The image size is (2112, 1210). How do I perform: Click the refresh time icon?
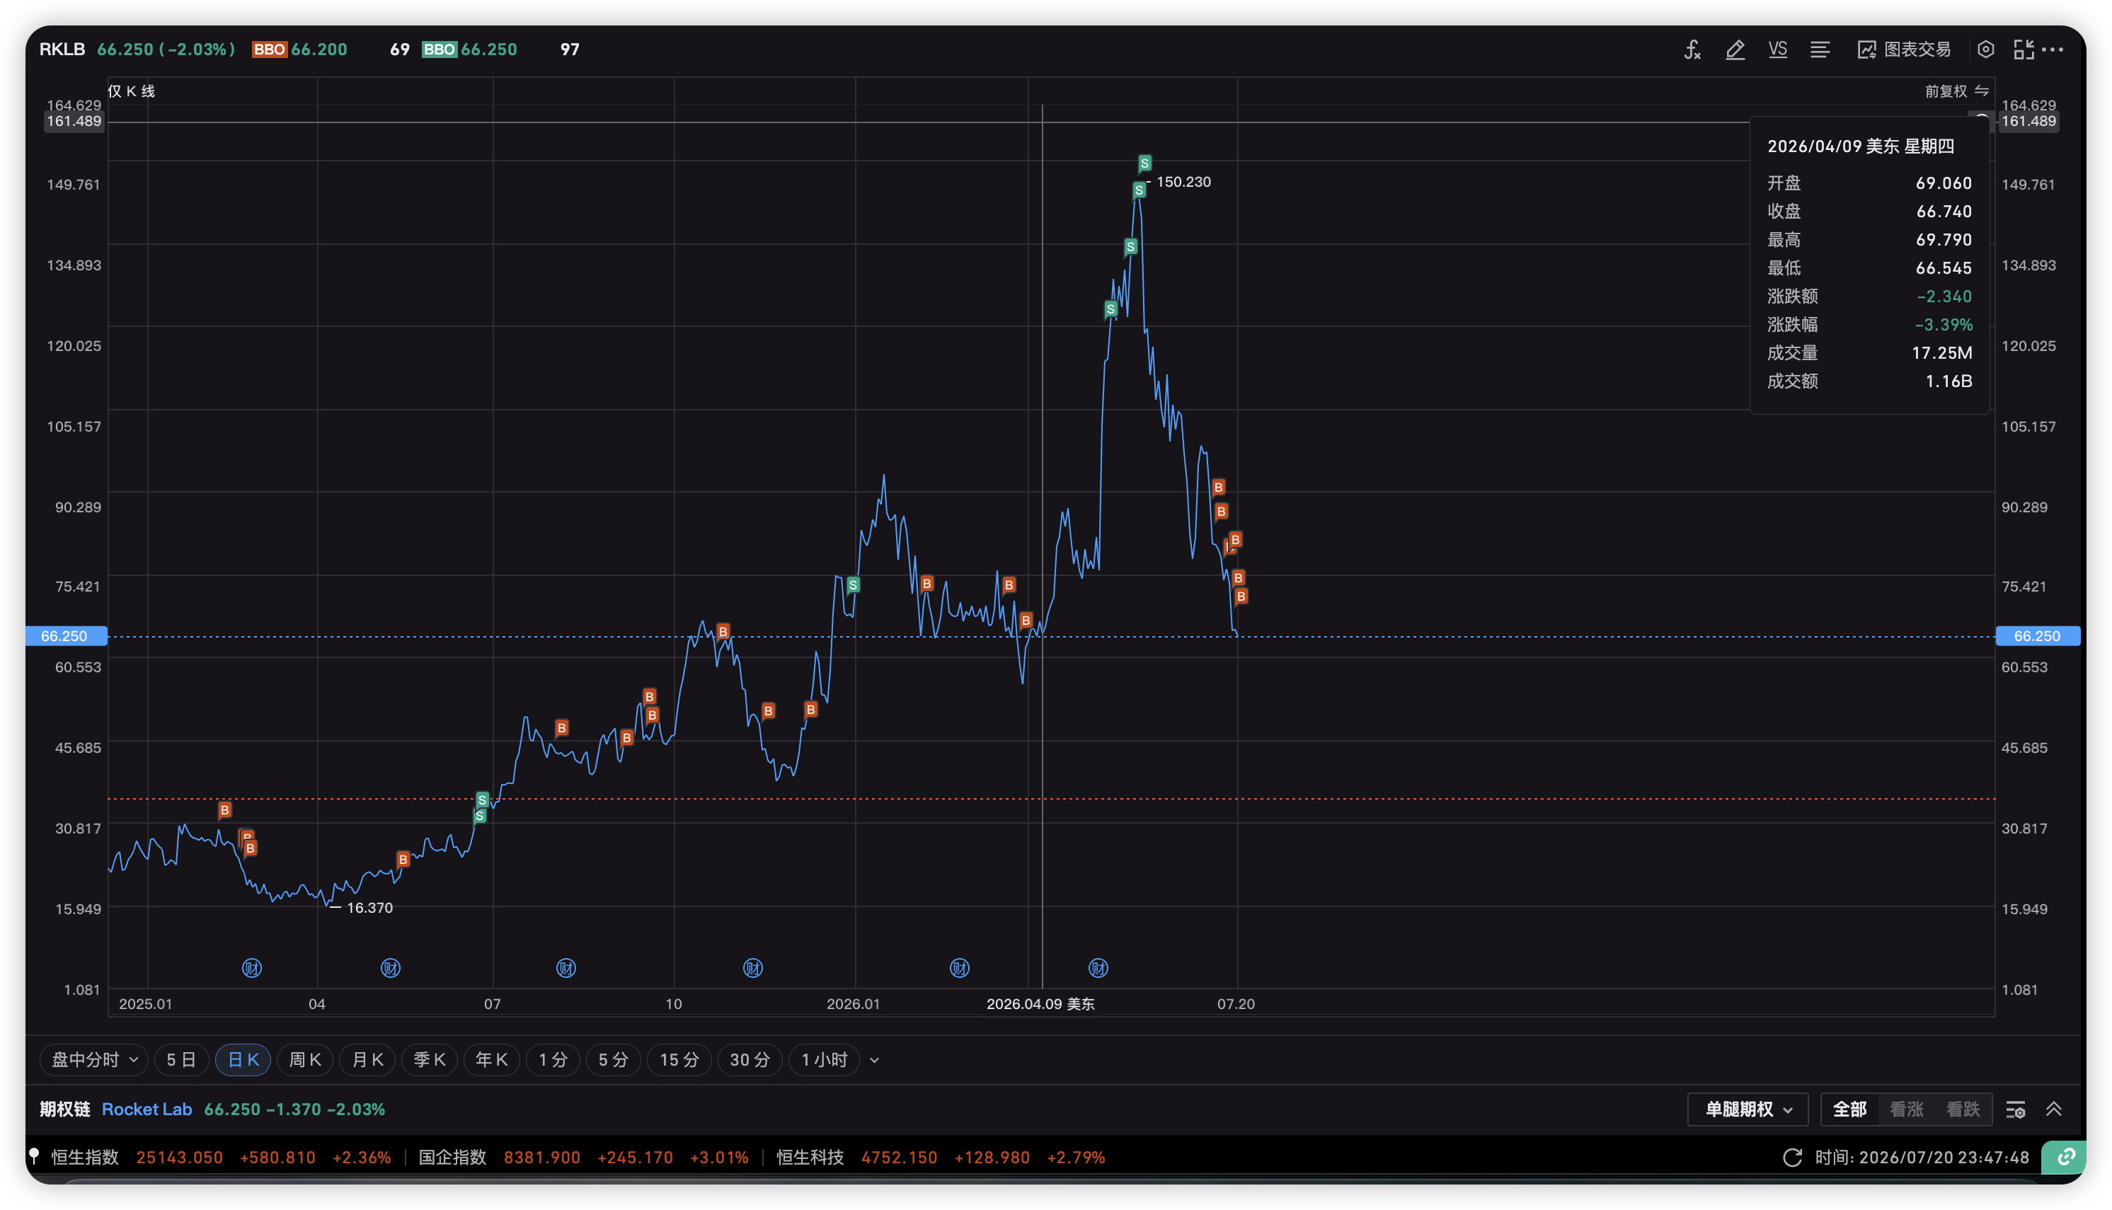(x=1792, y=1158)
